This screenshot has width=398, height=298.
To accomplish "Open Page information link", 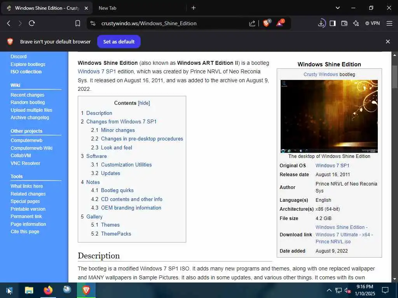I will pyautogui.click(x=28, y=224).
